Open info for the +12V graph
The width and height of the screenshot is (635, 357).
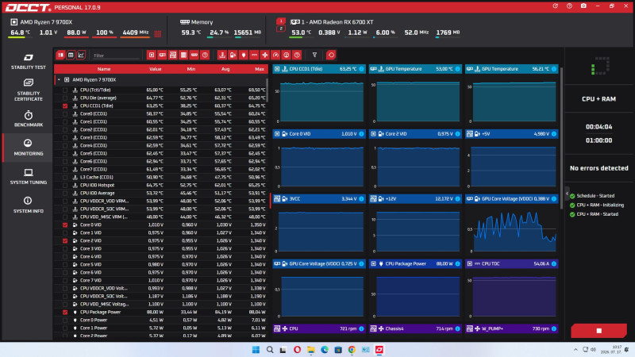point(458,199)
